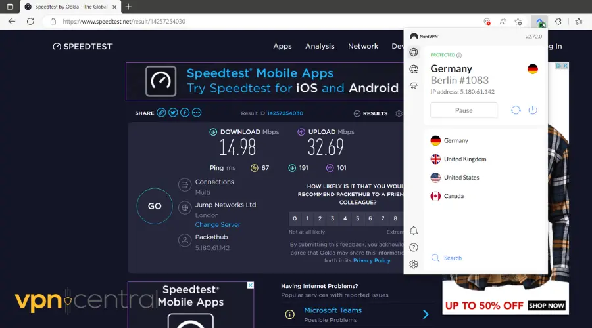
Task: Rate likelihood 4 in survey
Action: [345, 218]
